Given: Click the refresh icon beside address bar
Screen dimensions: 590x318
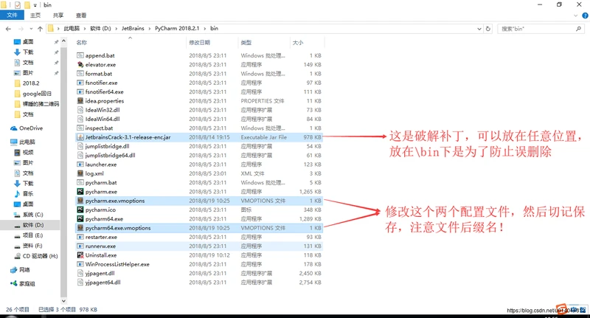Looking at the screenshot, I should pos(488,28).
